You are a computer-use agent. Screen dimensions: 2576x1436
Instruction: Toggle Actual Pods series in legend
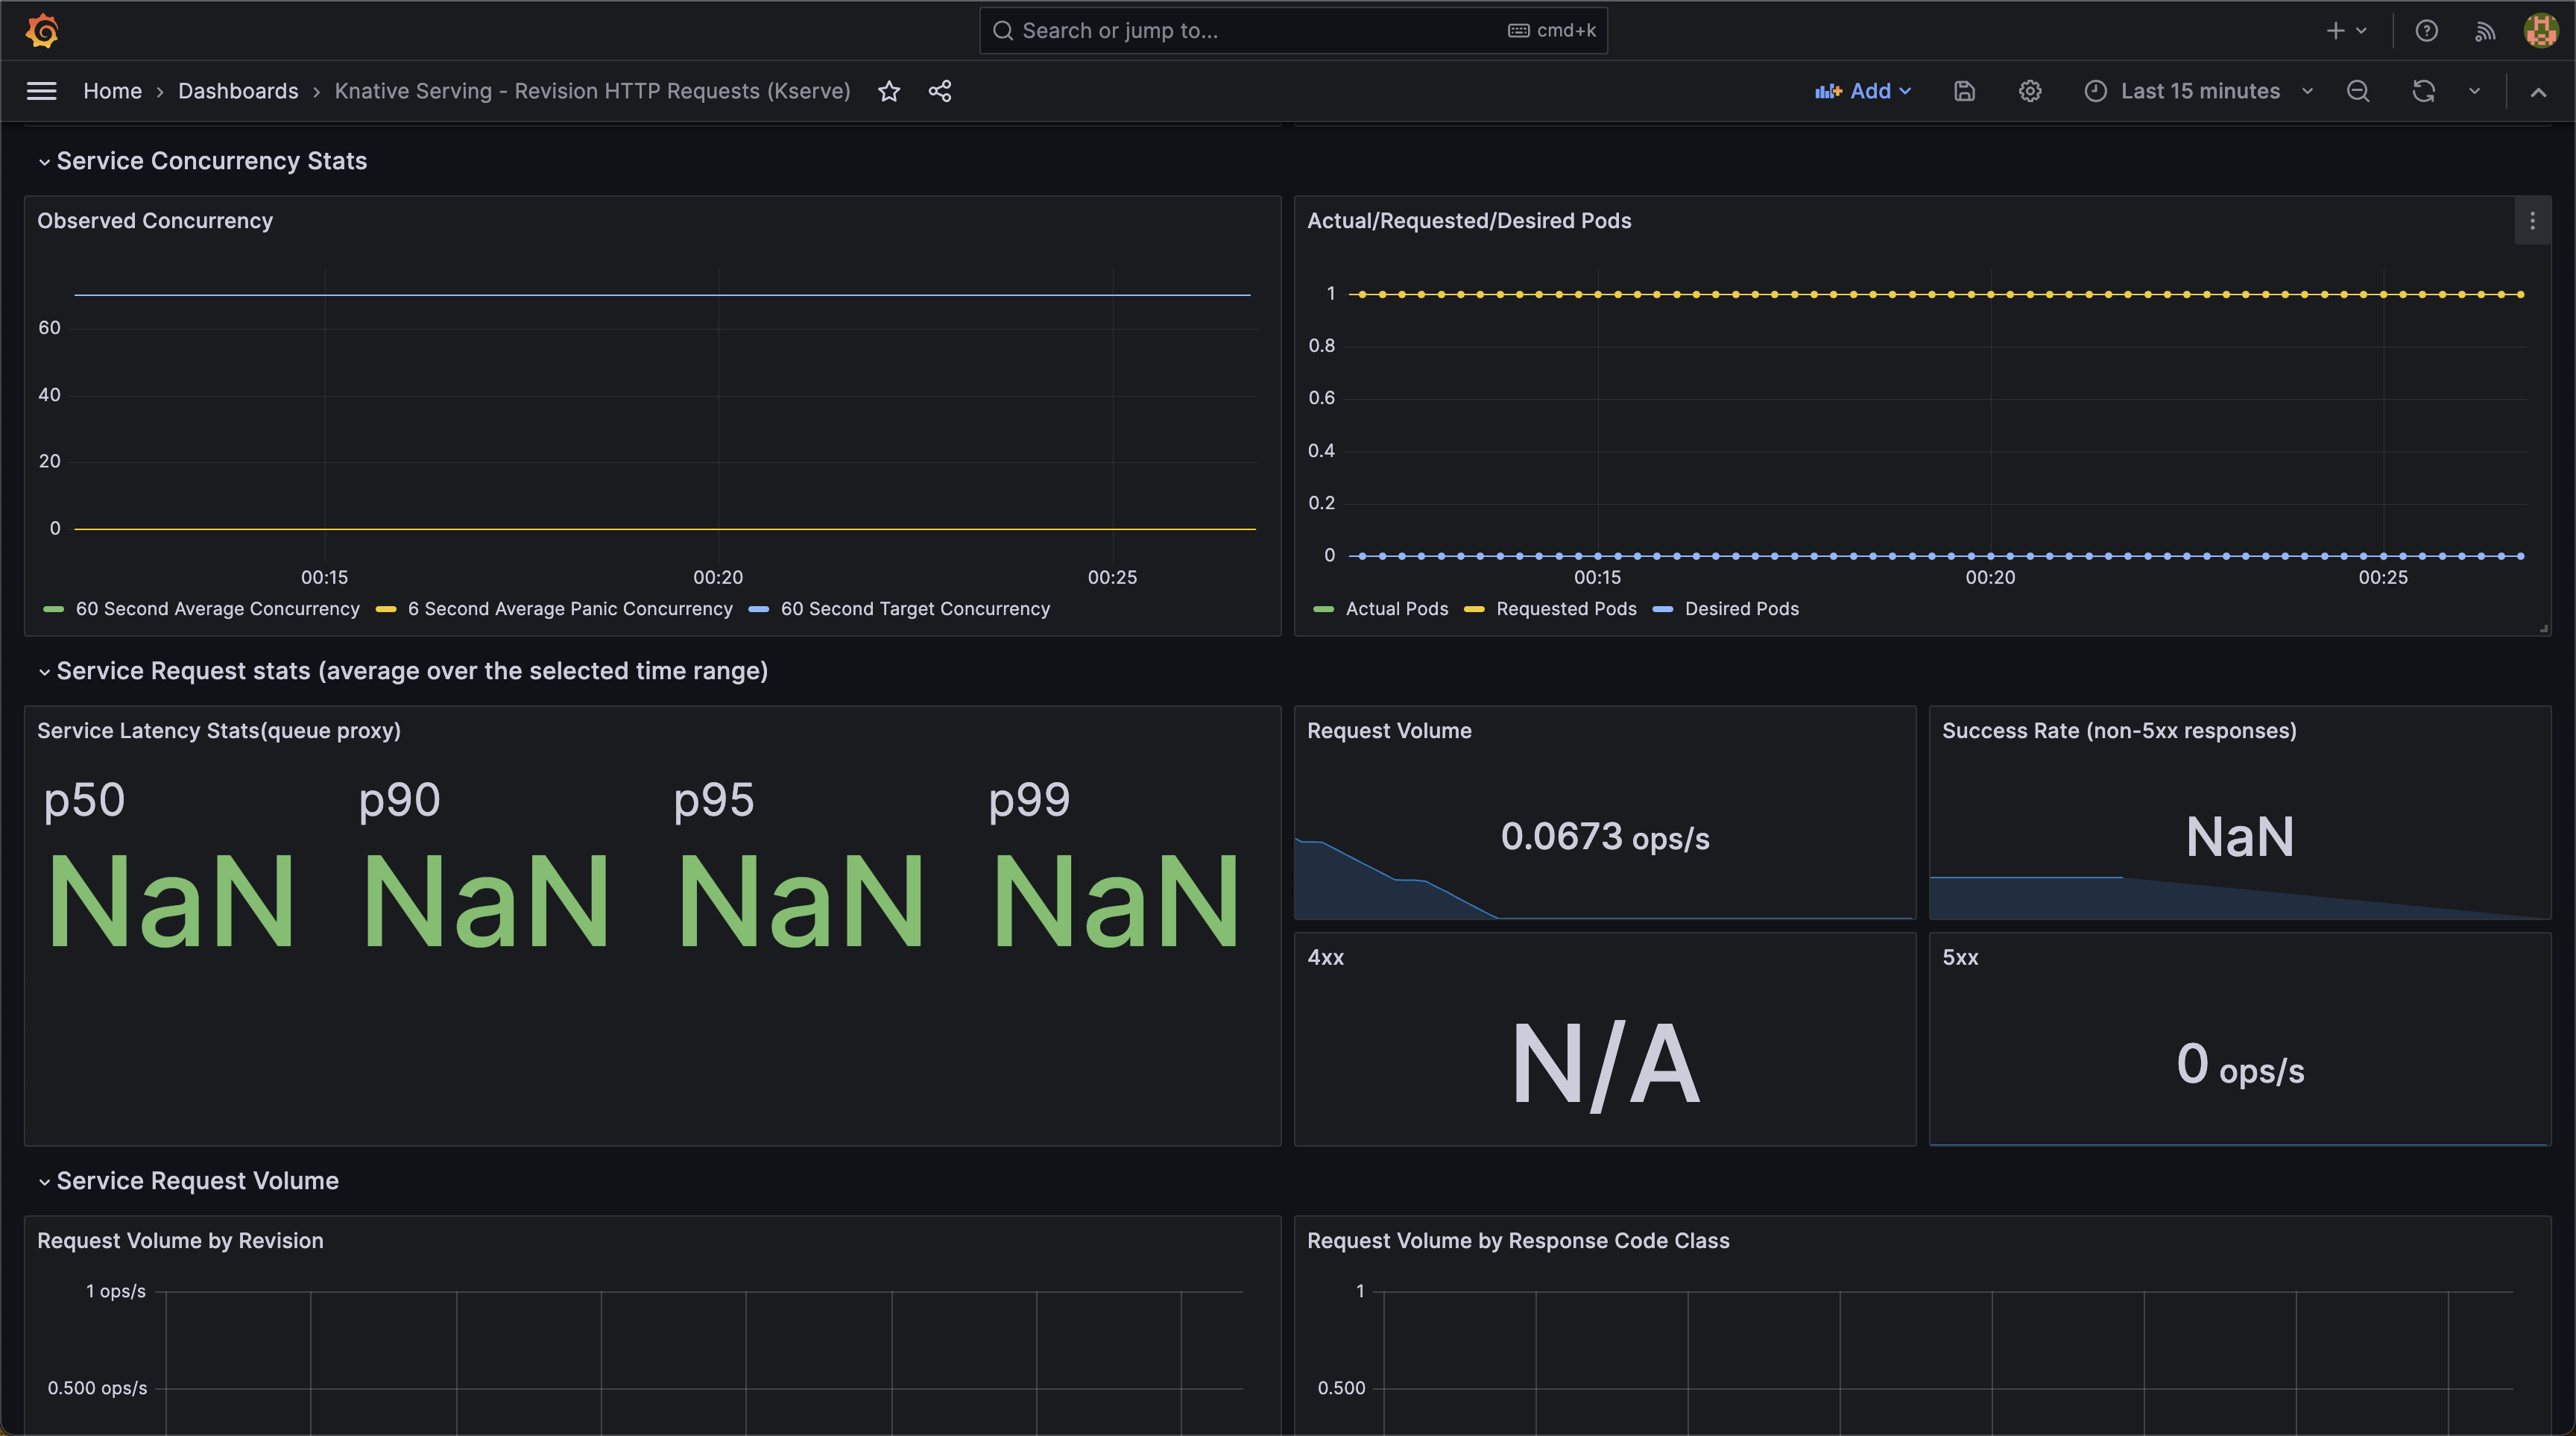click(1396, 609)
